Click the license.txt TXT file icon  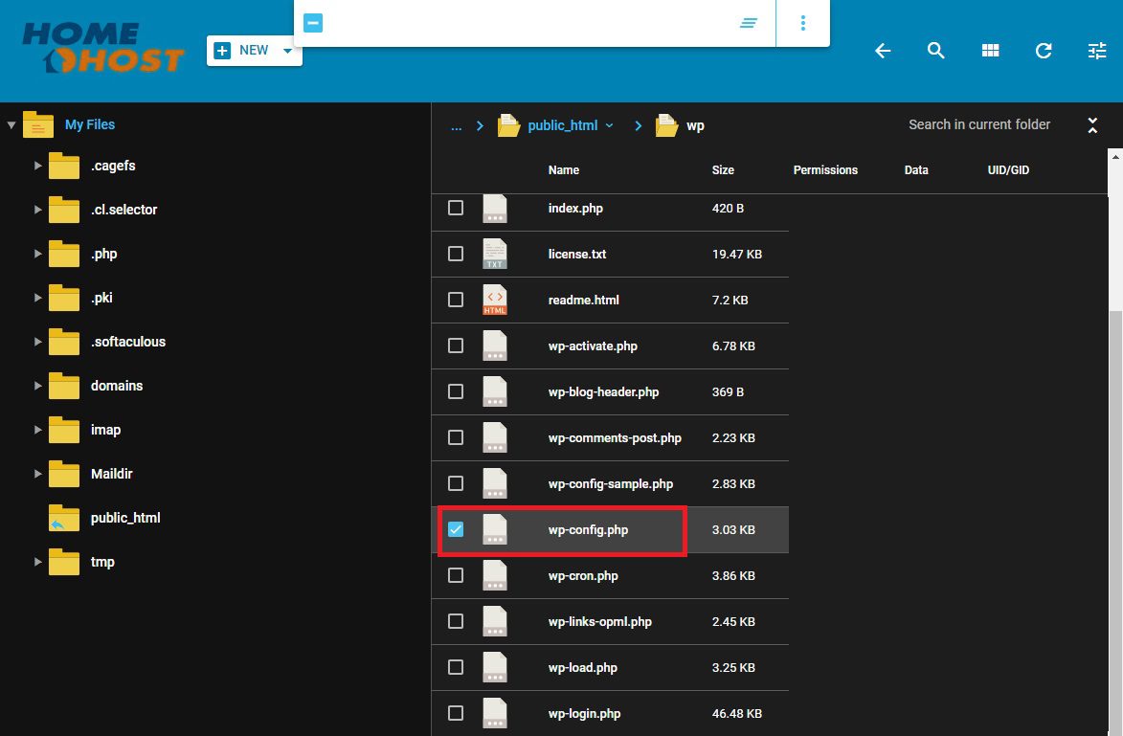494,255
